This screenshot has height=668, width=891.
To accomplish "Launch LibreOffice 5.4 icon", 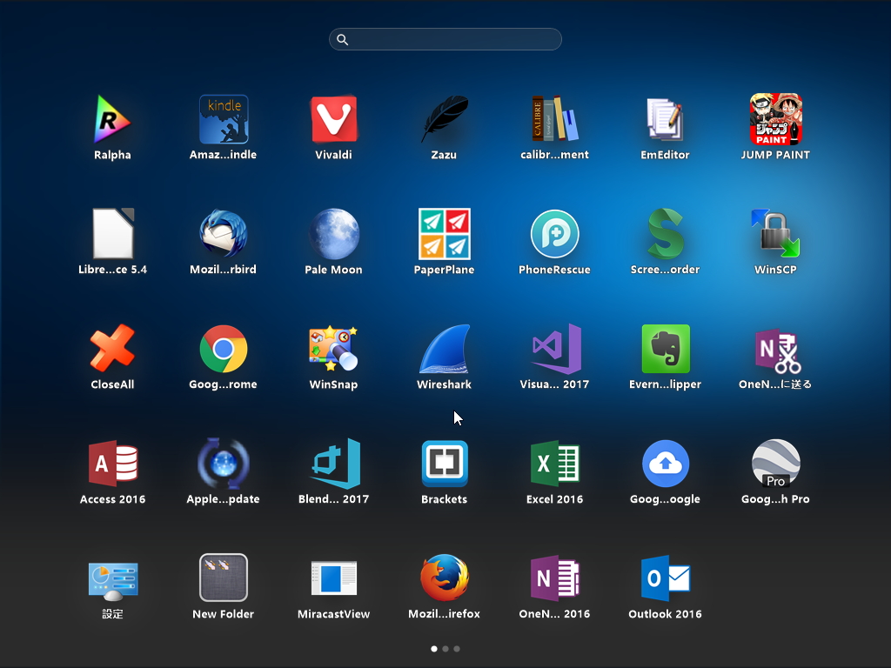I will coord(112,233).
